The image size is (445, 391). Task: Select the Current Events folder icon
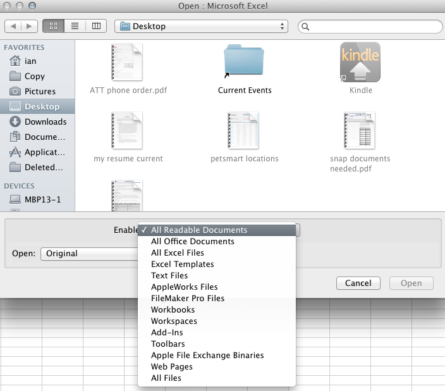pyautogui.click(x=244, y=60)
